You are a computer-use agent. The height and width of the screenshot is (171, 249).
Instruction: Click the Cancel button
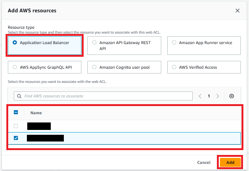click(204, 162)
